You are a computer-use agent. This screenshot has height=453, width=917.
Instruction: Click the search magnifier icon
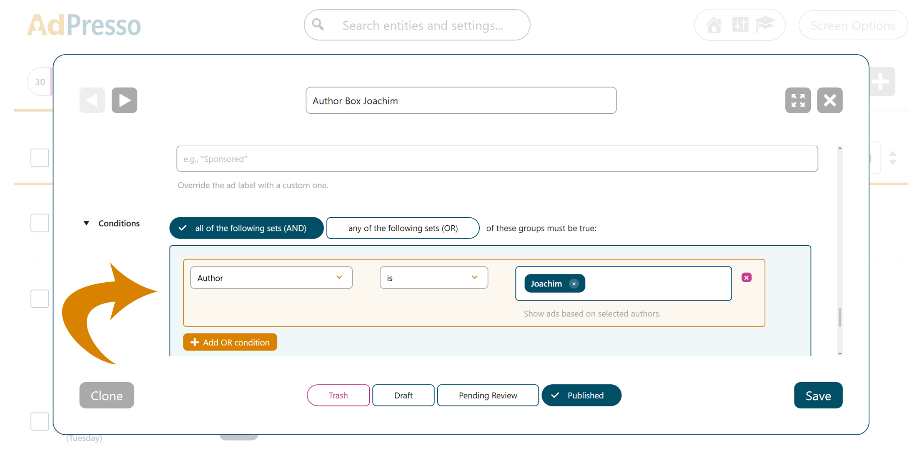point(318,25)
